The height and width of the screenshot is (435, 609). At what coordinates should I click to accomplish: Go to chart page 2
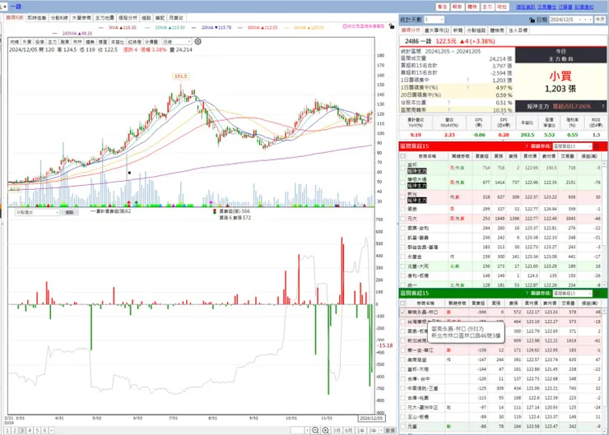(x=15, y=430)
